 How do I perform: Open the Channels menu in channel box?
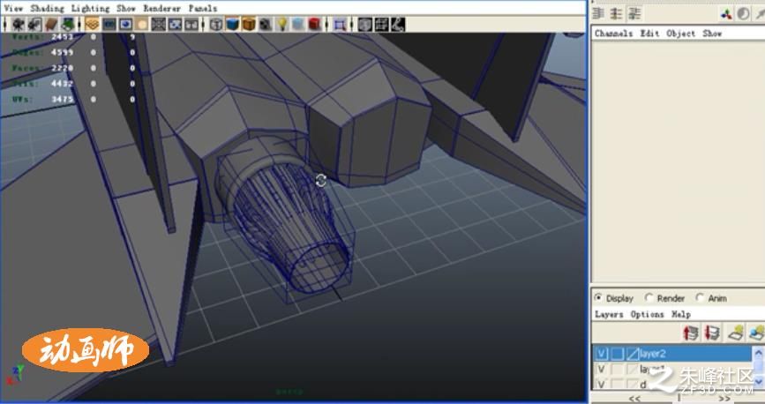point(613,34)
